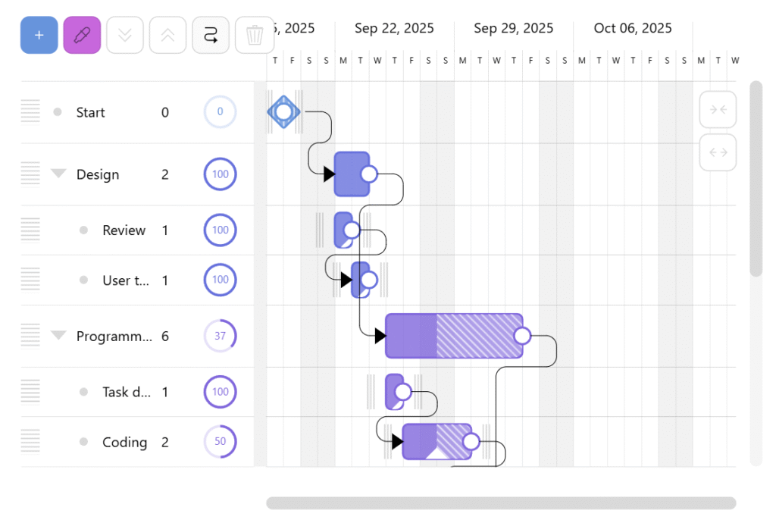Collapse the Design task group
Image resolution: width=776 pixels, height=523 pixels.
point(58,174)
